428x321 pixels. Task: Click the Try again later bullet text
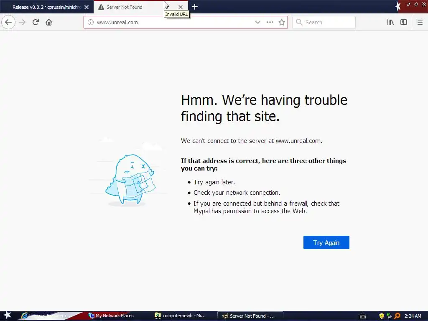(x=214, y=182)
